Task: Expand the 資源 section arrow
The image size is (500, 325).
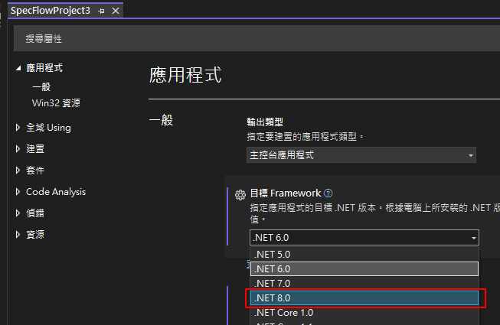Action: (x=18, y=235)
